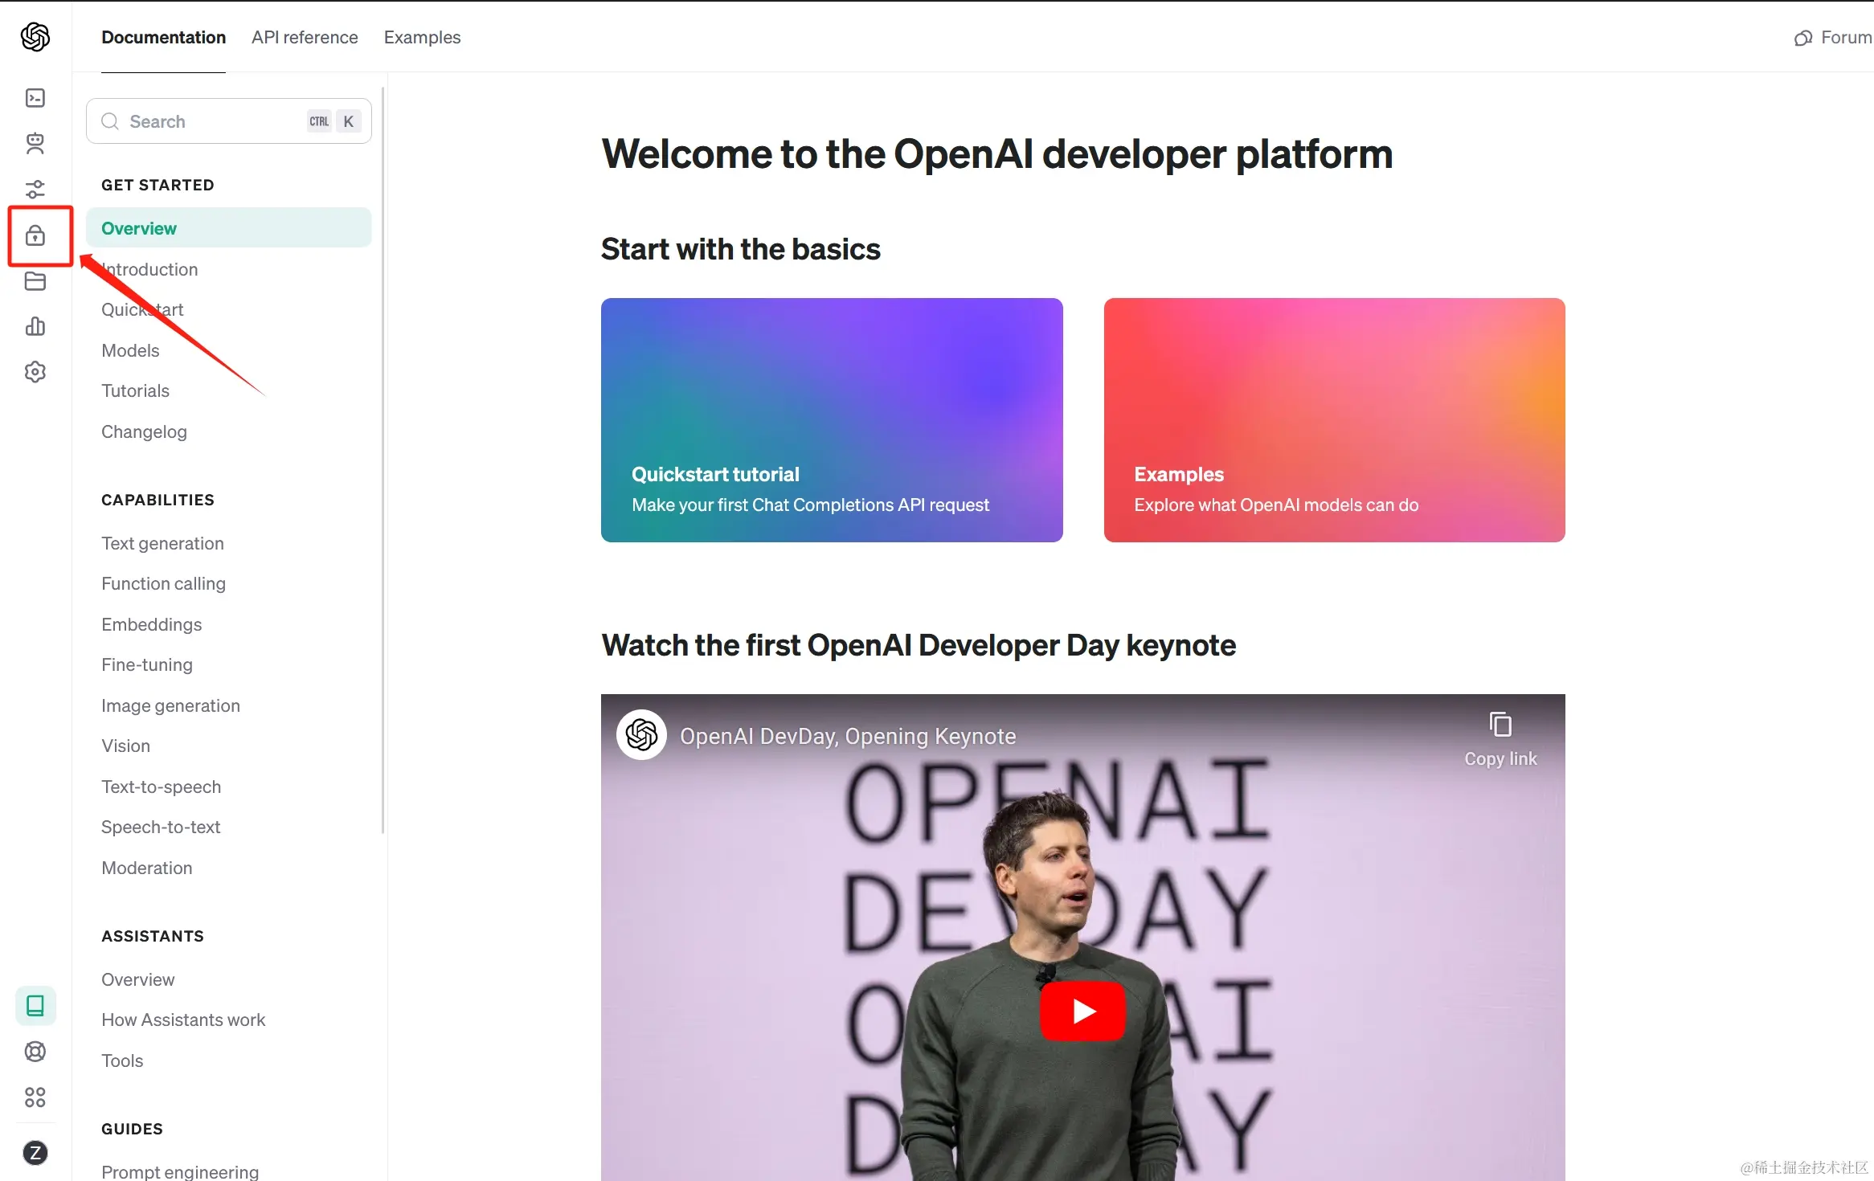
Task: Click the OpenAI logo in top-left
Action: coord(35,37)
